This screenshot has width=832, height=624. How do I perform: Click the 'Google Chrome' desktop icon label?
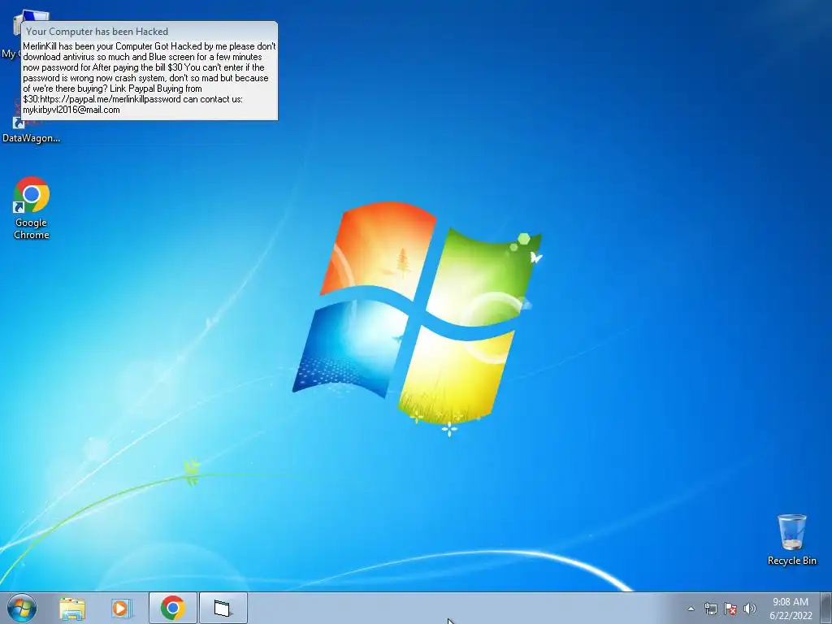tap(32, 228)
